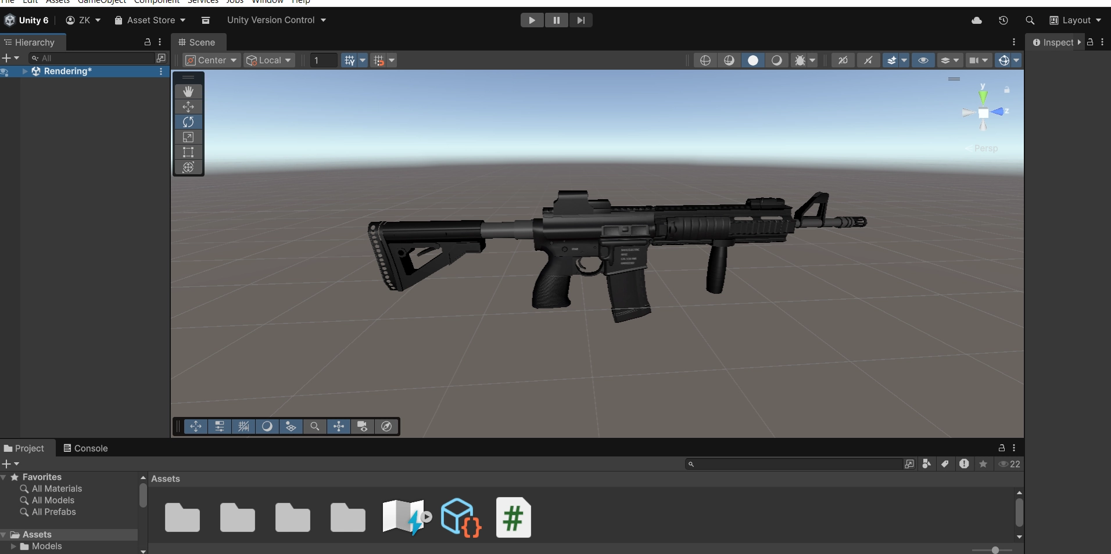The image size is (1111, 554).
Task: Click the Project panel search field
Action: click(x=796, y=464)
